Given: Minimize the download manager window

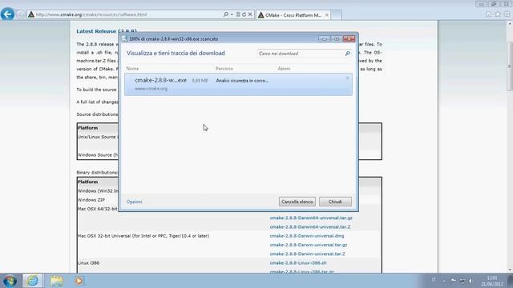Looking at the screenshot, I should pyautogui.click(x=324, y=39).
